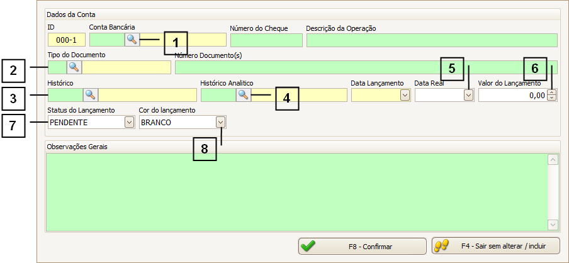Click F4 - Sair sem alterar / incluir

click(496, 247)
